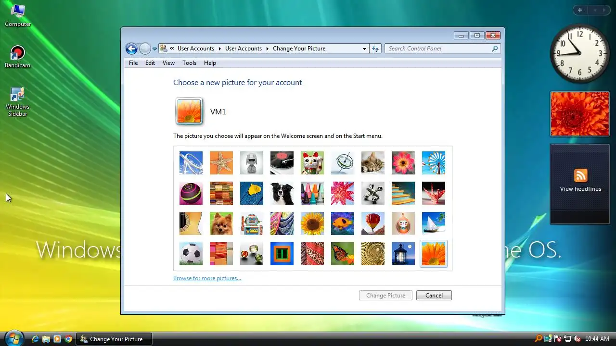Image resolution: width=616 pixels, height=346 pixels.
Task: Click Change Your Picture breadcrumb
Action: pyautogui.click(x=299, y=49)
